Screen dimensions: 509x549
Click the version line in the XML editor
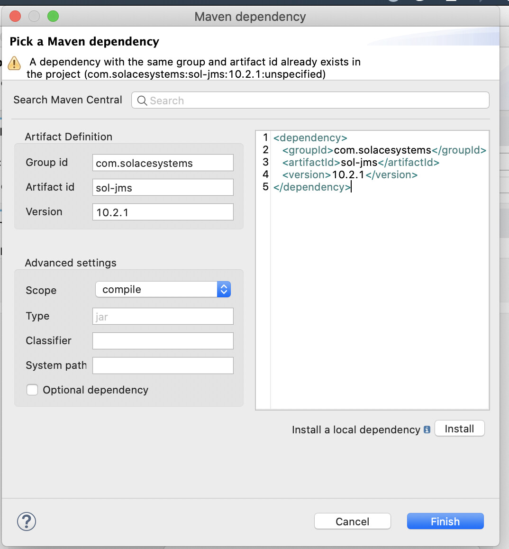pyautogui.click(x=350, y=174)
